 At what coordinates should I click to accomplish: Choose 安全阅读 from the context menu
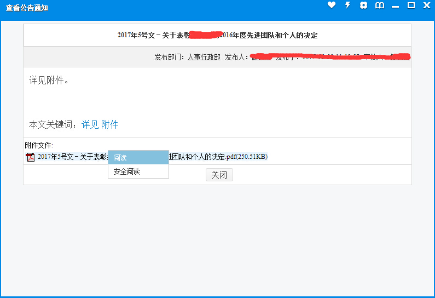click(138, 171)
